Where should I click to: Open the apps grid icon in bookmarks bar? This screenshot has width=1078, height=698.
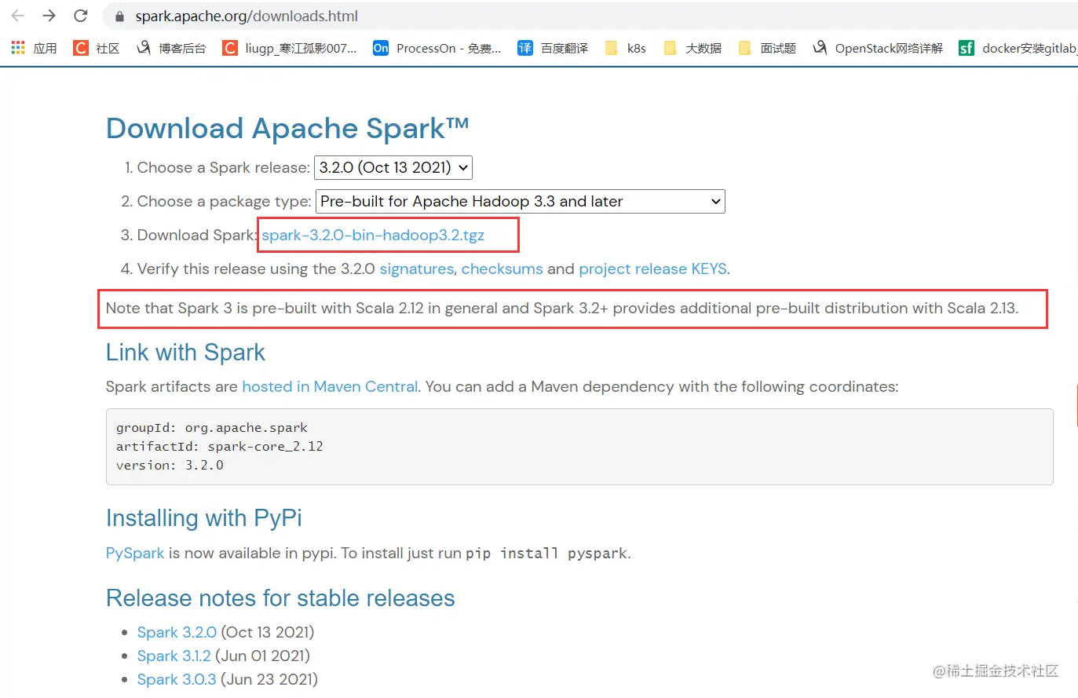18,48
